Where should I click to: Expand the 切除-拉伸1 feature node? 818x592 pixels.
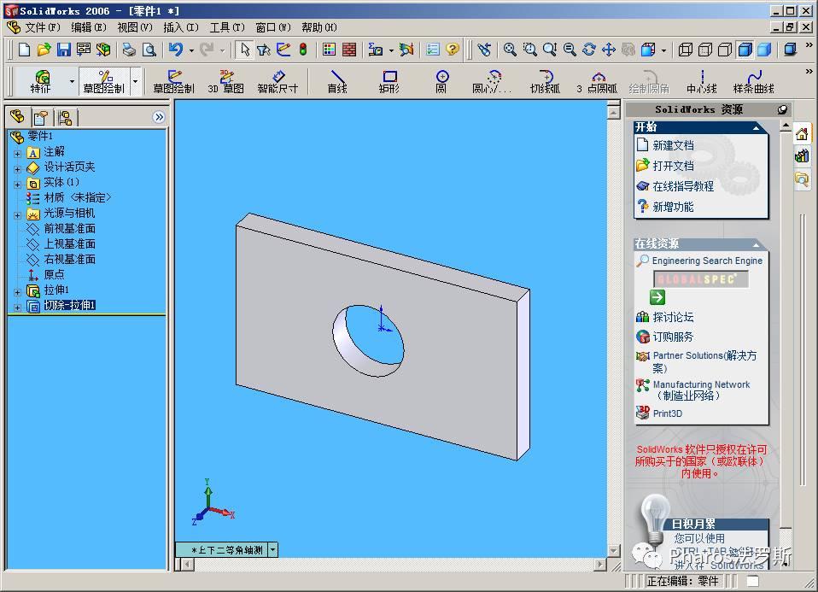pyautogui.click(x=17, y=308)
